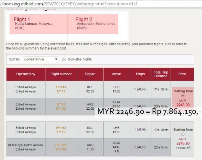The height and width of the screenshot is (160, 202).
Task: Click the AMS 11:35 departure cell
Action: pyautogui.click(x=90, y=147)
